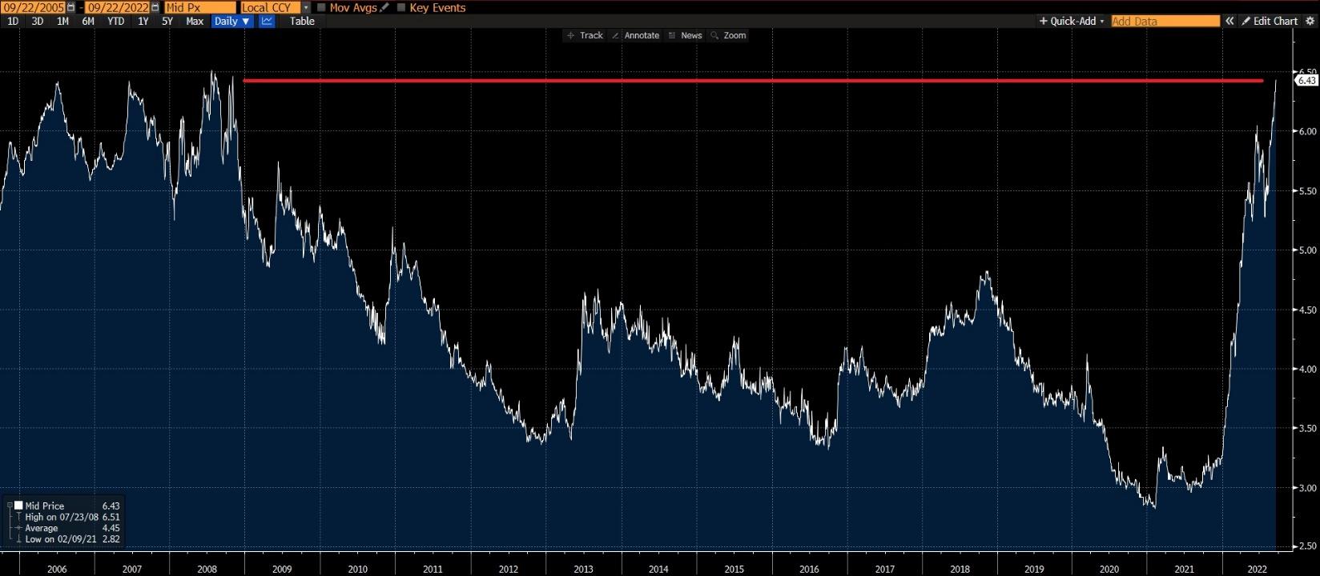Enable the Mov Avgs checkbox
This screenshot has height=576, width=1320.
pyautogui.click(x=321, y=7)
